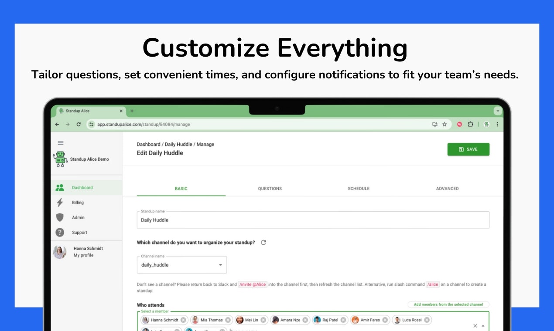Click the Mei Lin member chip
This screenshot has height=331, width=554.
[251, 320]
